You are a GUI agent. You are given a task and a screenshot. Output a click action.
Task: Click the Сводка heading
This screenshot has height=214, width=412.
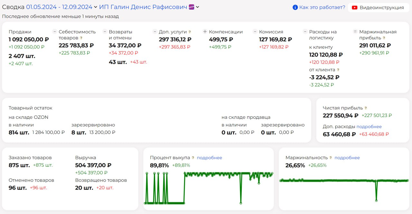pyautogui.click(x=13, y=7)
